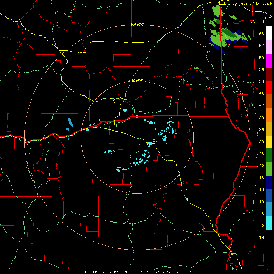Click the "22" legend value
Screen dimensions: 274x274
[x=262, y=166]
